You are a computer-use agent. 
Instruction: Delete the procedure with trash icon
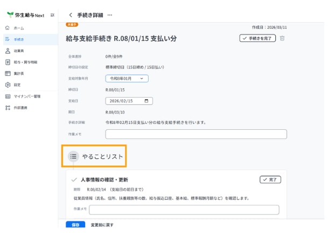[282, 38]
